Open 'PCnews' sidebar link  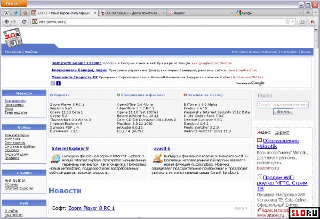11,184
